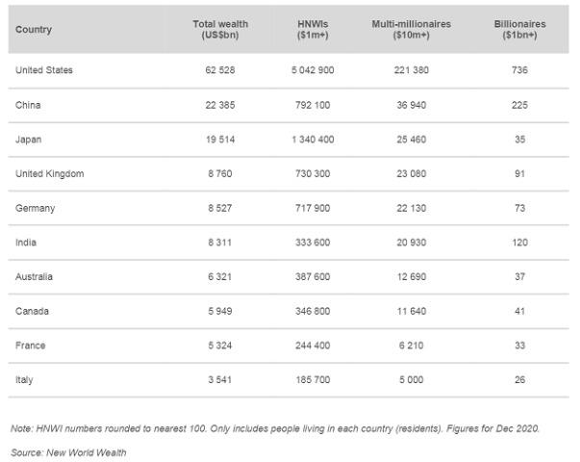Image resolution: width=580 pixels, height=462 pixels.
Task: Click the Total wealth (US$bn) header
Action: [220, 30]
